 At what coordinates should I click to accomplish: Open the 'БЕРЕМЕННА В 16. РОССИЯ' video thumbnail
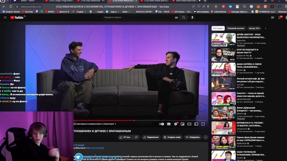click(223, 128)
